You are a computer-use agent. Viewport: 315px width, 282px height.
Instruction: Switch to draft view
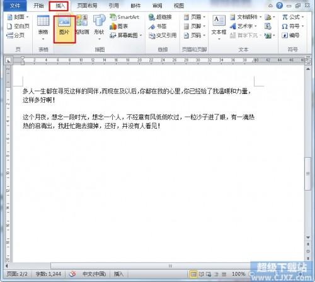224,274
